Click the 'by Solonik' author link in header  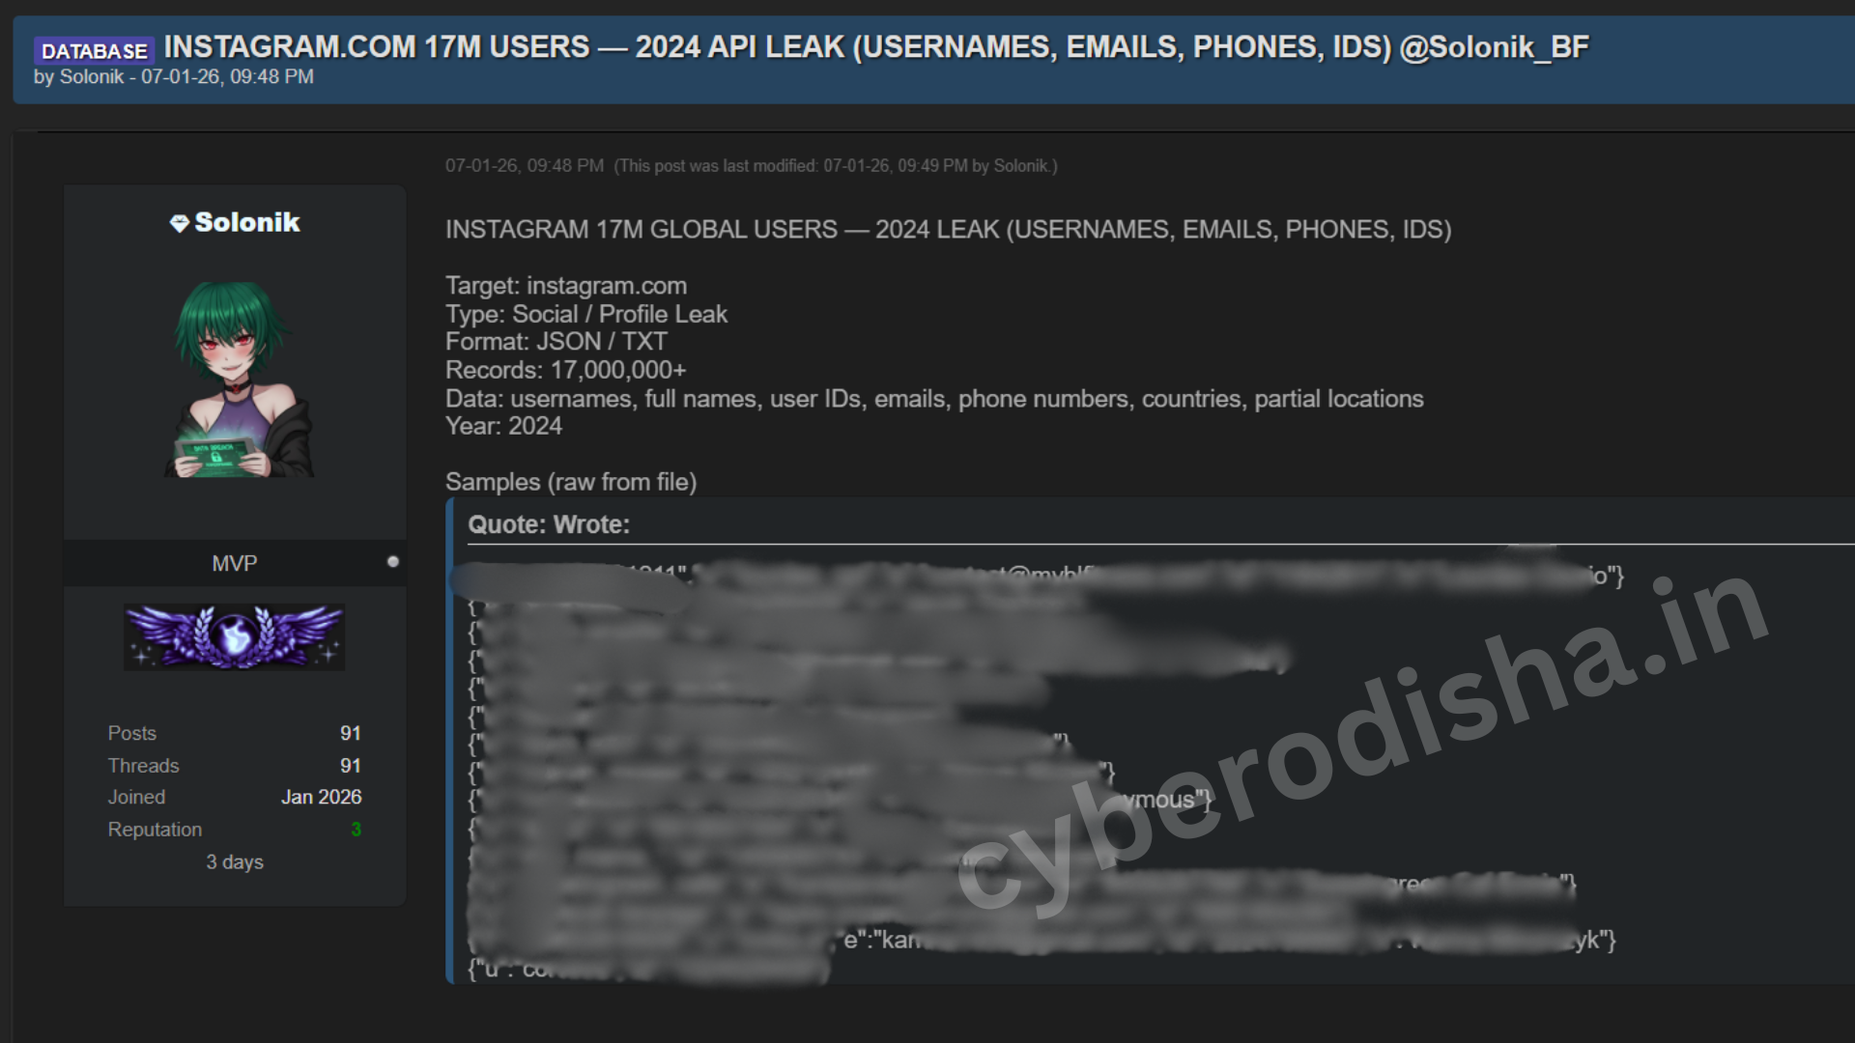pos(78,77)
